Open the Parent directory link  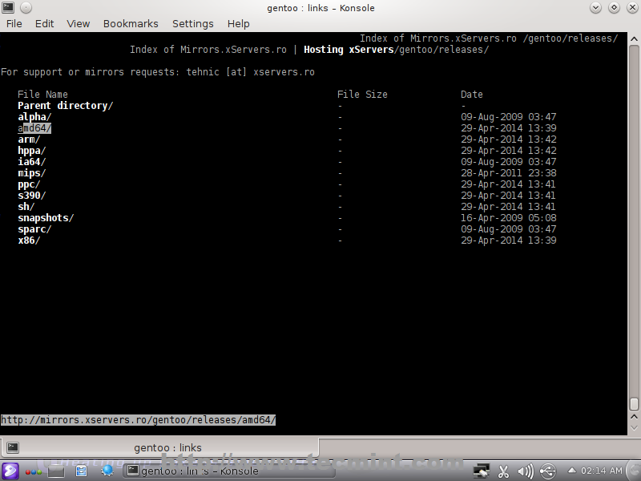(64, 105)
